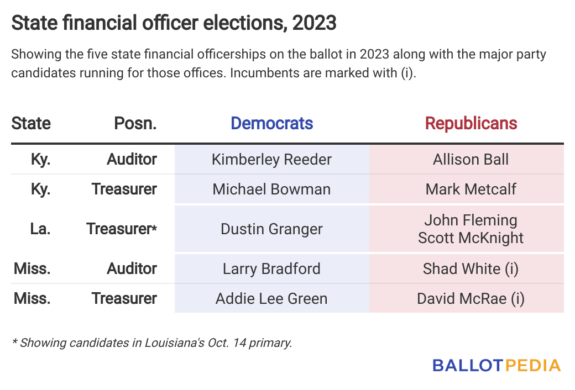Select Larry Bradford cell
The width and height of the screenshot is (575, 390).
(x=271, y=268)
